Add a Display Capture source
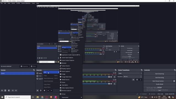Screen dimensions: 176x99 click(71, 68)
